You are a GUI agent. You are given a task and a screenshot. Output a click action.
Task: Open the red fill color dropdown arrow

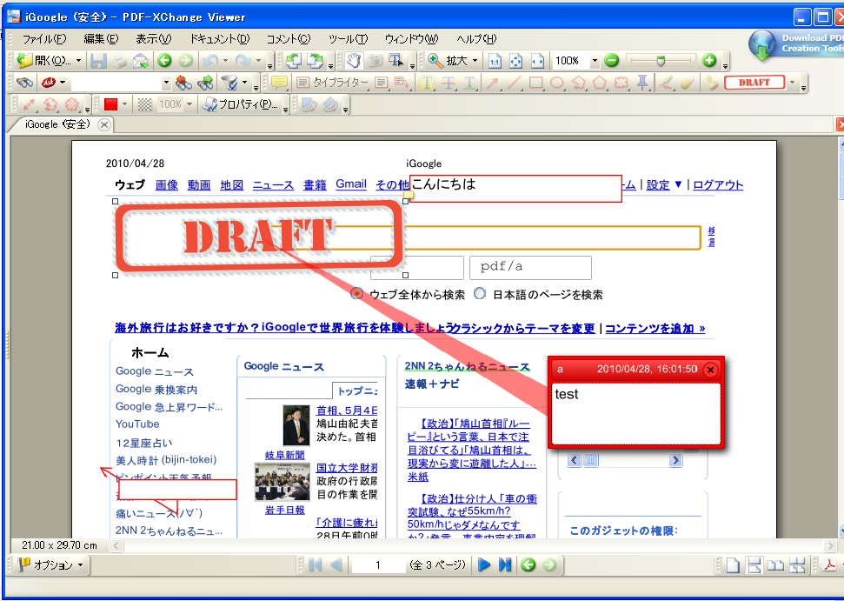tap(125, 104)
